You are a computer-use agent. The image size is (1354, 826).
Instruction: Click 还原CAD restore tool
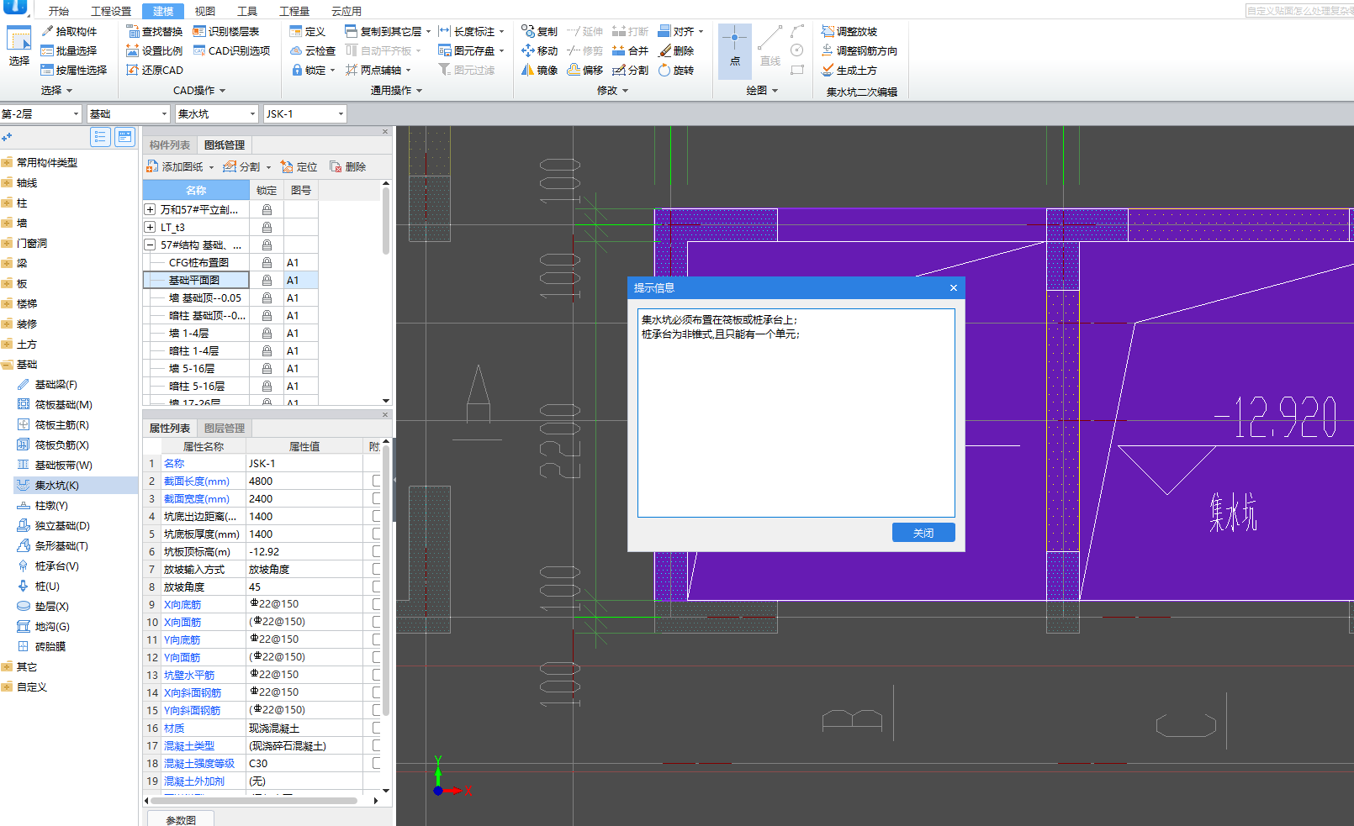point(155,70)
